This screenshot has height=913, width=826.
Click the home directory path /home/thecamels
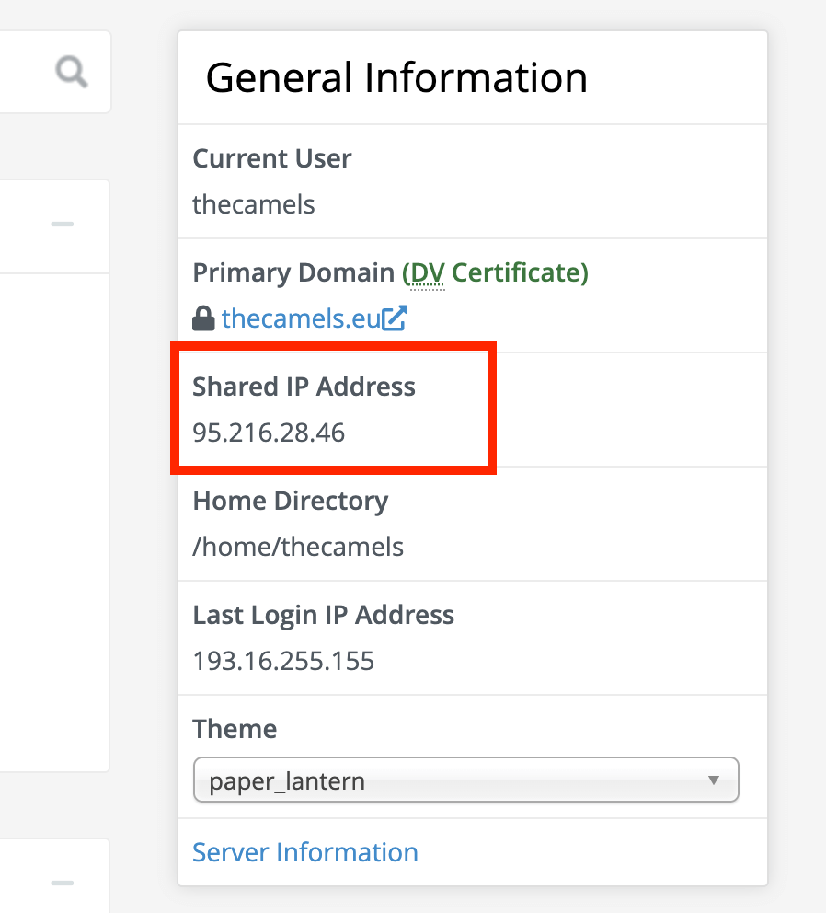coord(297,547)
